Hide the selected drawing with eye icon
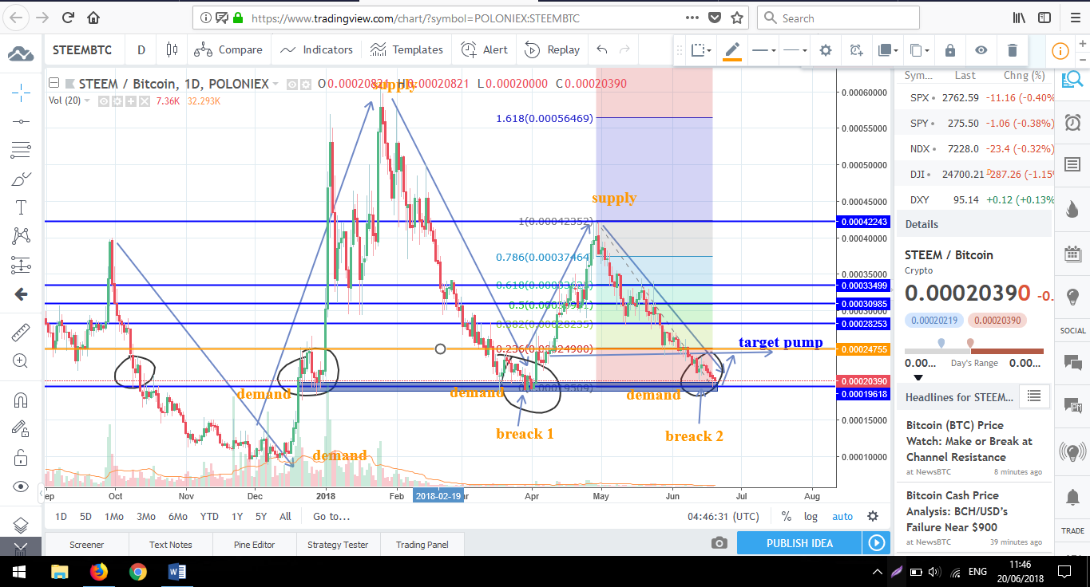This screenshot has width=1090, height=587. (x=981, y=50)
